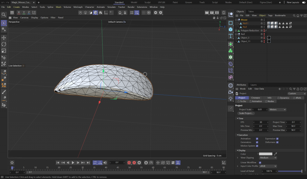Toggle Autokeying button in timeline

click(x=134, y=163)
